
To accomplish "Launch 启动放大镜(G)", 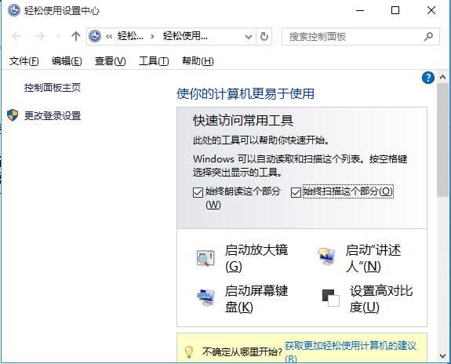I will coord(256,258).
